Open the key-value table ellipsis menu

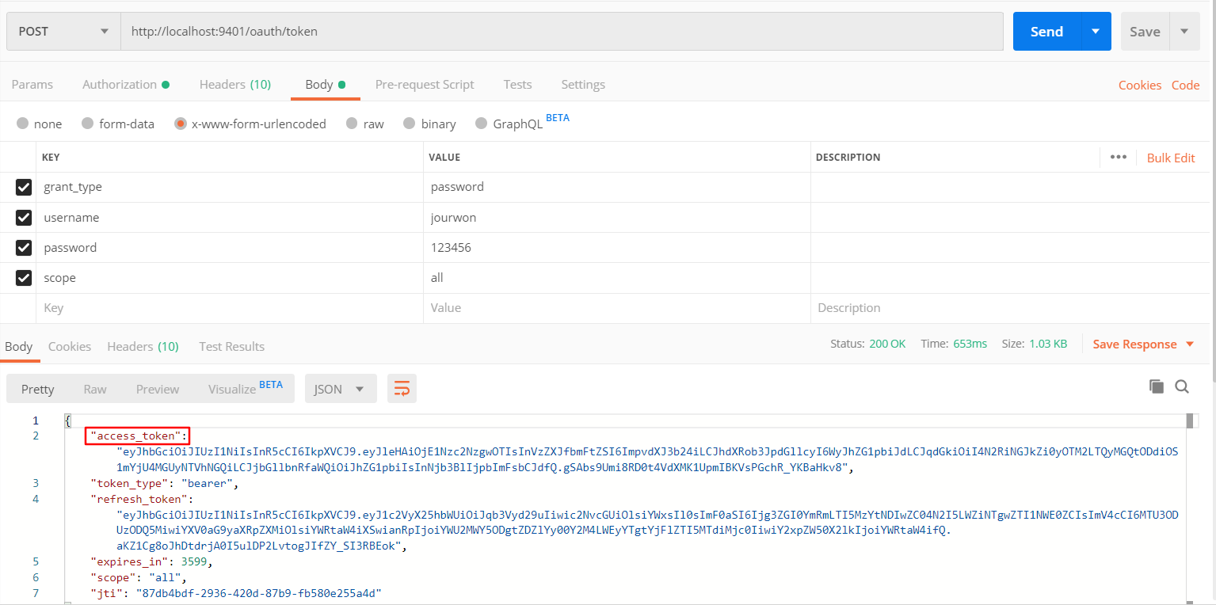pyautogui.click(x=1118, y=157)
